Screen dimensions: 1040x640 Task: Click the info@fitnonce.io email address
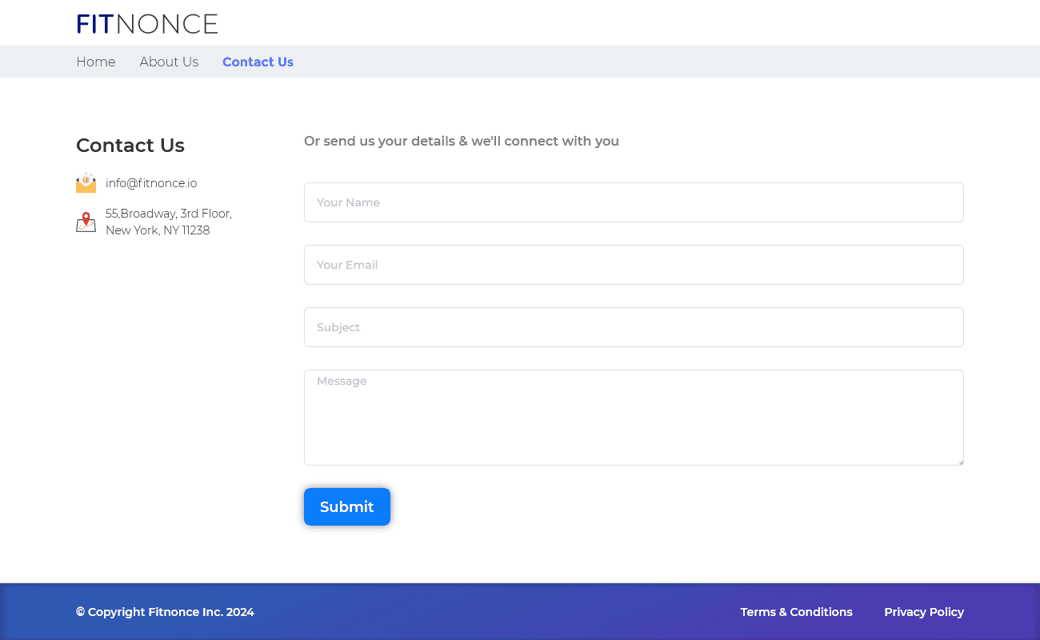pyautogui.click(x=151, y=183)
